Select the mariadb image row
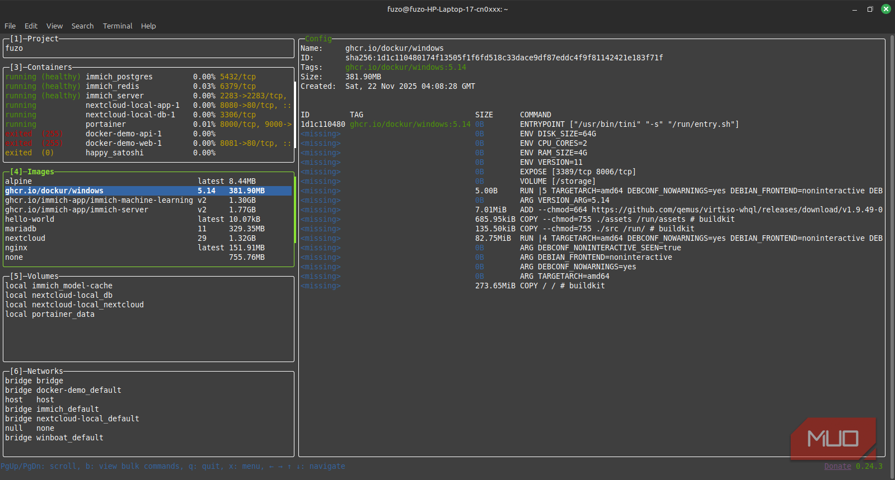This screenshot has height=480, width=895. pyautogui.click(x=148, y=229)
